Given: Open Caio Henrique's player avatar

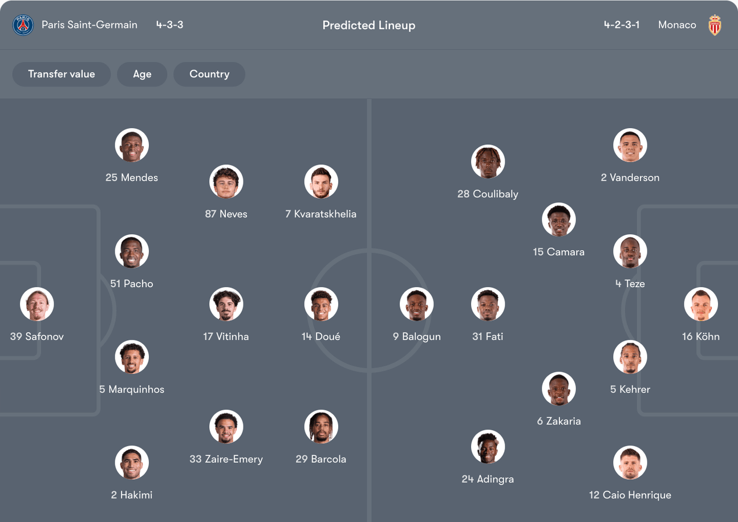Looking at the screenshot, I should 630,463.
